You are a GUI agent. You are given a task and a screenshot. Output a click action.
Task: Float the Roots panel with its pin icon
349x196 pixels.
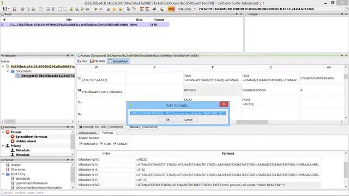[x=237, y=14]
